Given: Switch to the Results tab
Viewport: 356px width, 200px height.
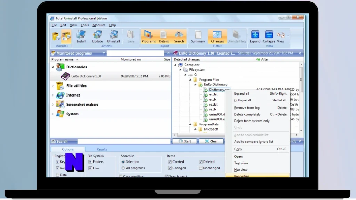Looking at the screenshot, I should [x=102, y=149].
